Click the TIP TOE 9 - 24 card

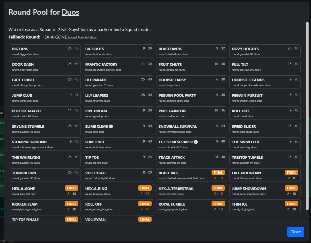[118, 160]
